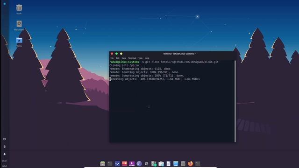Close the terminal with red button

tap(112, 54)
